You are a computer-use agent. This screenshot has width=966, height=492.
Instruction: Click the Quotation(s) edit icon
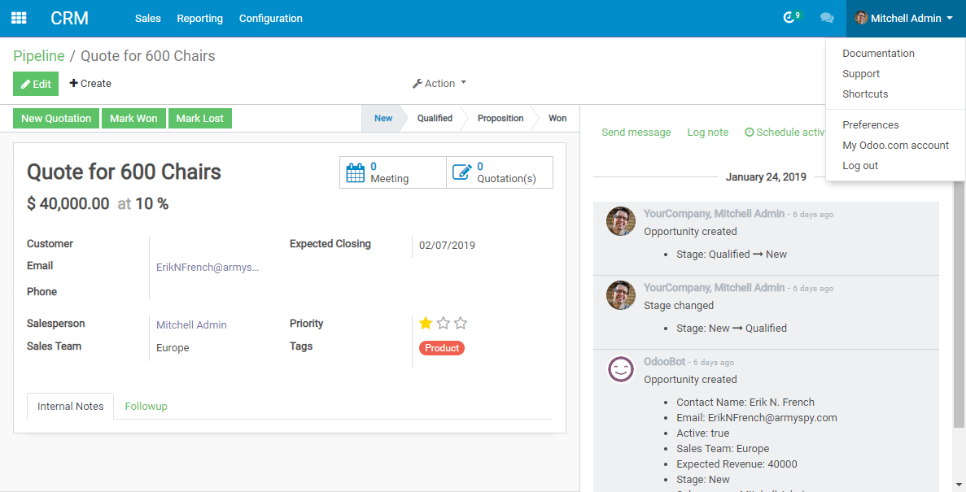click(462, 172)
